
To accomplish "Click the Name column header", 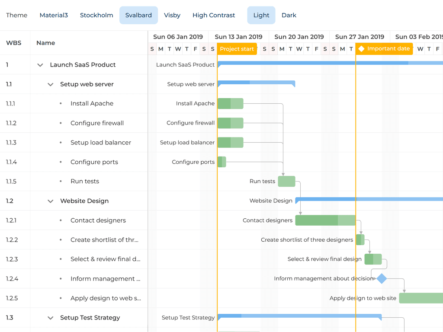I will pyautogui.click(x=46, y=43).
